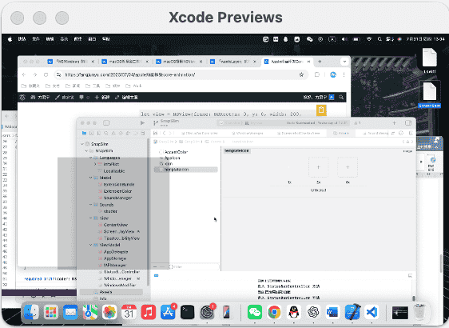Switch to the third Chrome tab
The height and width of the screenshot is (328, 449).
pos(179,62)
